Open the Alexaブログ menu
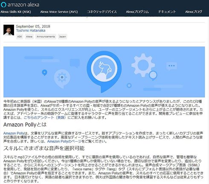Viewport: 209px width, 184px height. tap(194, 12)
